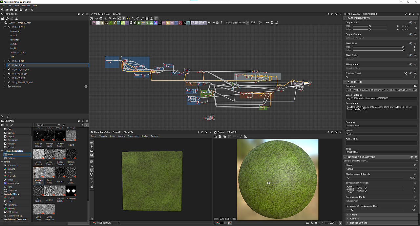Image resolution: width=420 pixels, height=226 pixels.
Task: Toggle library grid thumbnail view
Action: pos(82,125)
